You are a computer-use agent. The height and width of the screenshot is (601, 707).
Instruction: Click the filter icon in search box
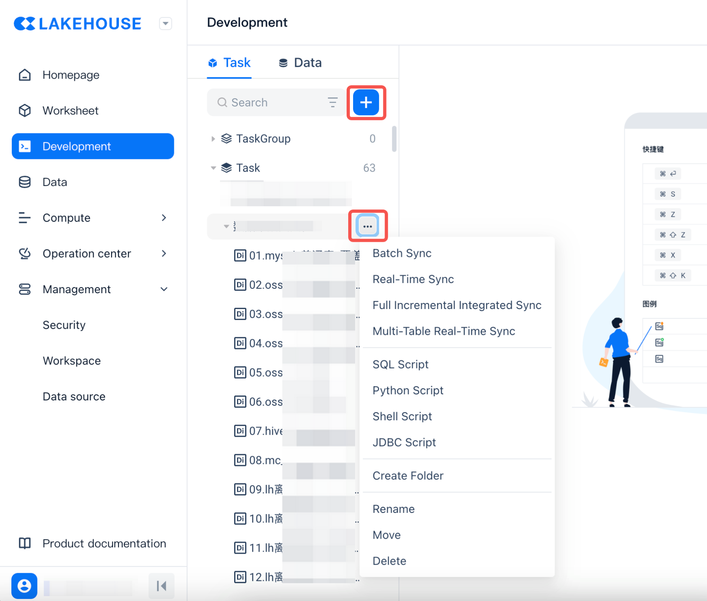point(332,103)
